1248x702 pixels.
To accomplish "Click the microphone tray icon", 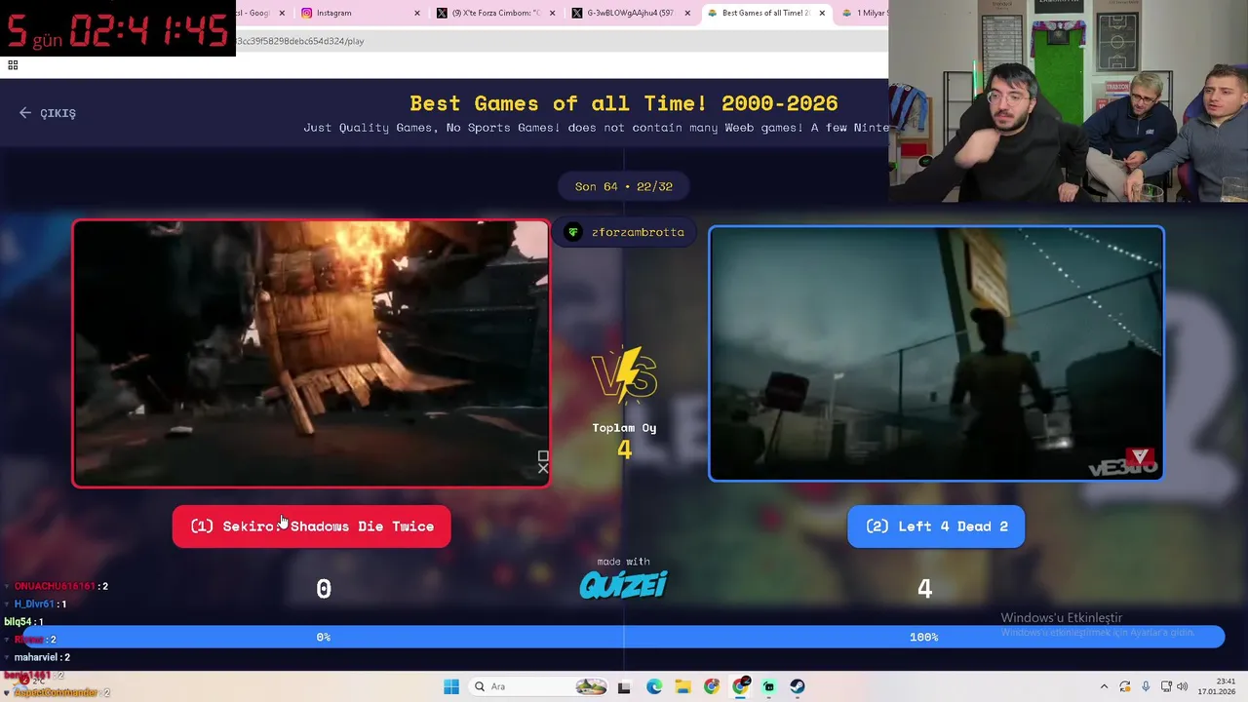I will [1146, 686].
